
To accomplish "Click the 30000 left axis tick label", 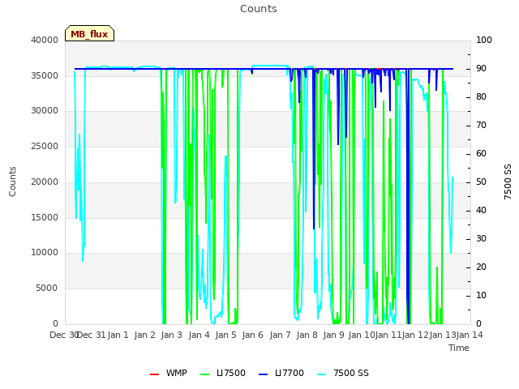I will pos(45,110).
